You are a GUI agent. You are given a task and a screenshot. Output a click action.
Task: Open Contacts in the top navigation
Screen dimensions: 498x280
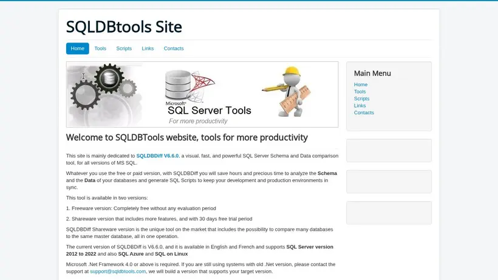pyautogui.click(x=174, y=49)
